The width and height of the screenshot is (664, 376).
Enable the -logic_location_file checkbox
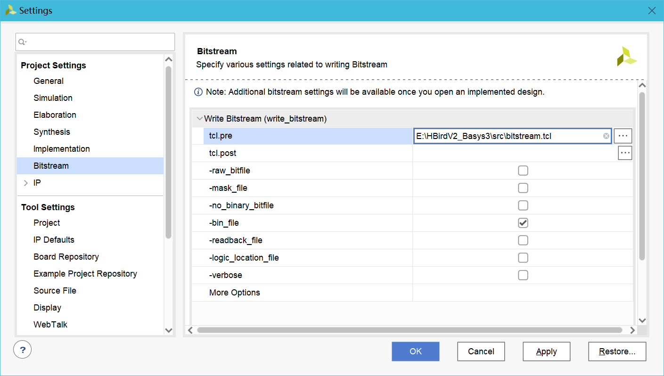click(523, 258)
